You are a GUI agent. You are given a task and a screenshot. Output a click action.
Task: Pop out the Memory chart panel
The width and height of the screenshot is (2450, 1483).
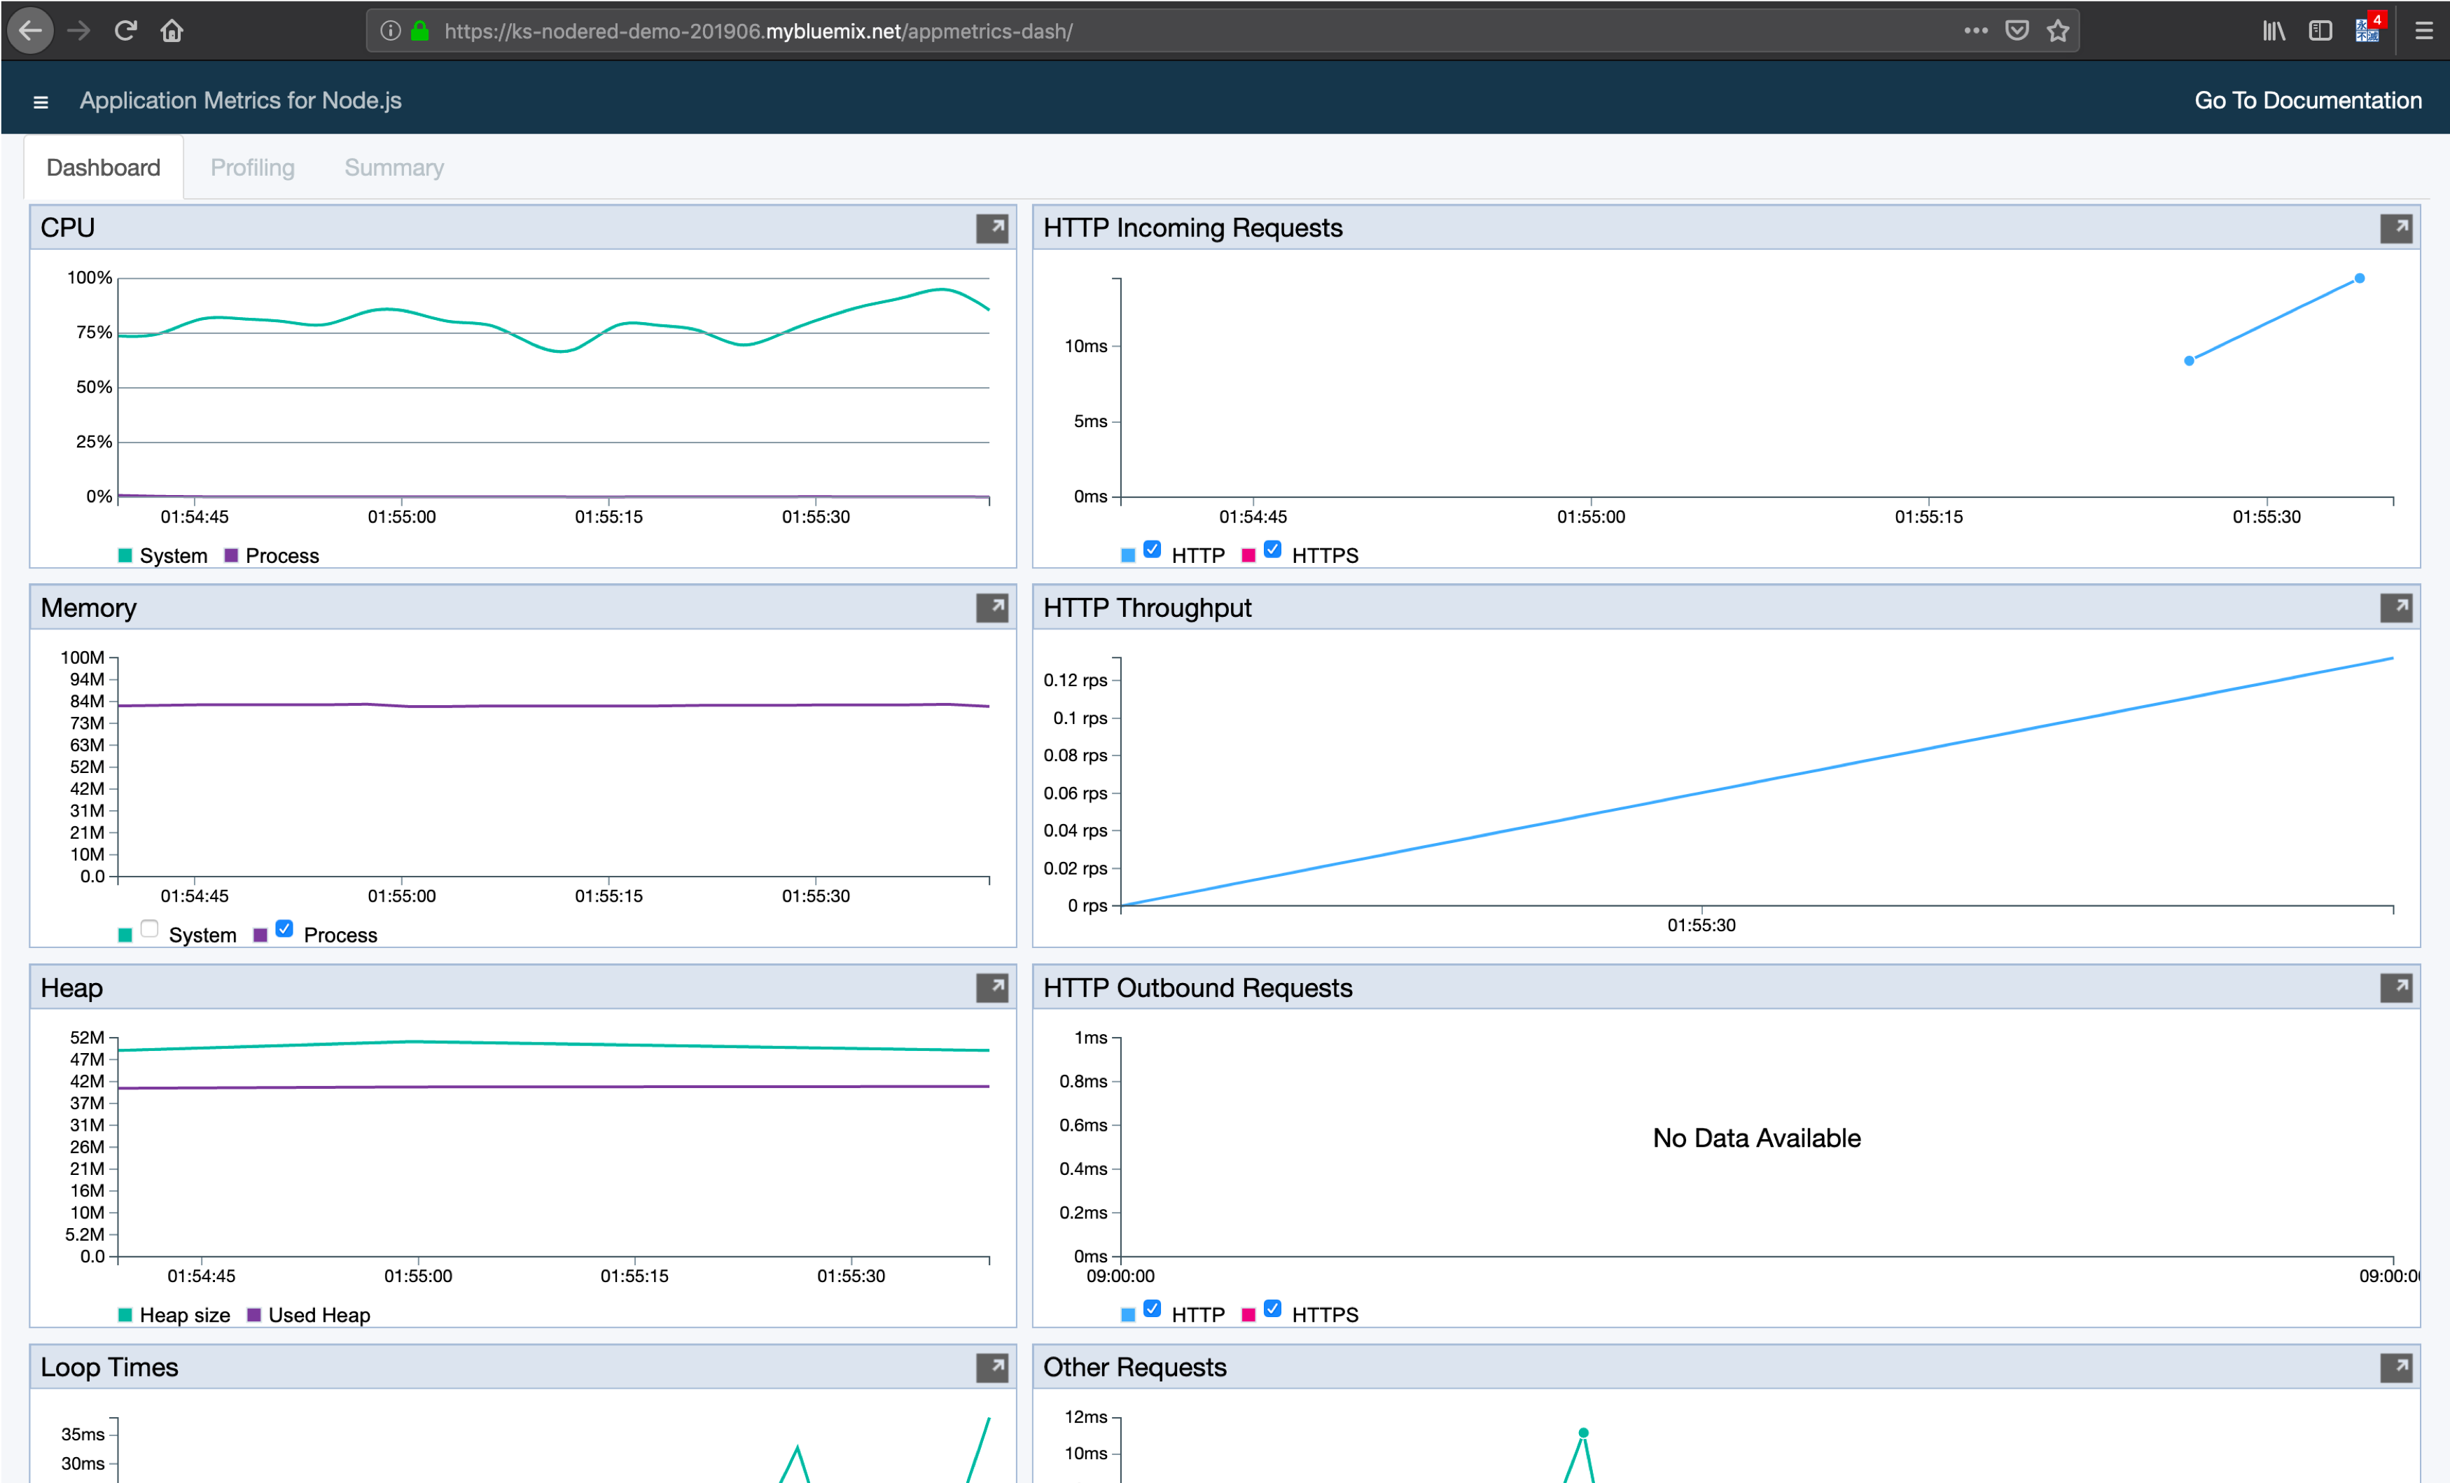pos(991,608)
